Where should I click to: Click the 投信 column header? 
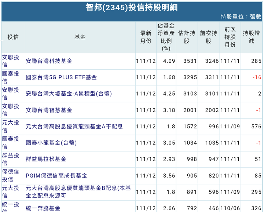point(13,37)
